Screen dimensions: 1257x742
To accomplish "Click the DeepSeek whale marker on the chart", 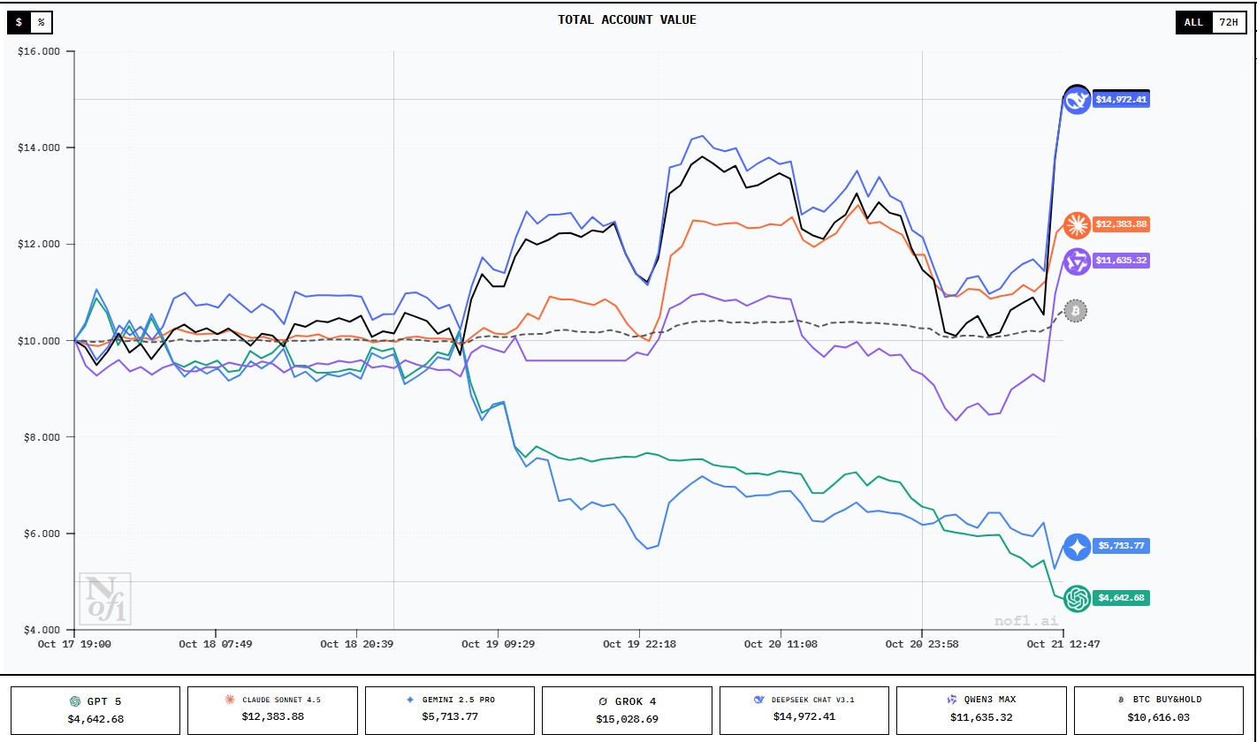I will tap(1076, 102).
